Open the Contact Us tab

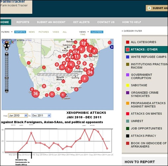point(106,22)
